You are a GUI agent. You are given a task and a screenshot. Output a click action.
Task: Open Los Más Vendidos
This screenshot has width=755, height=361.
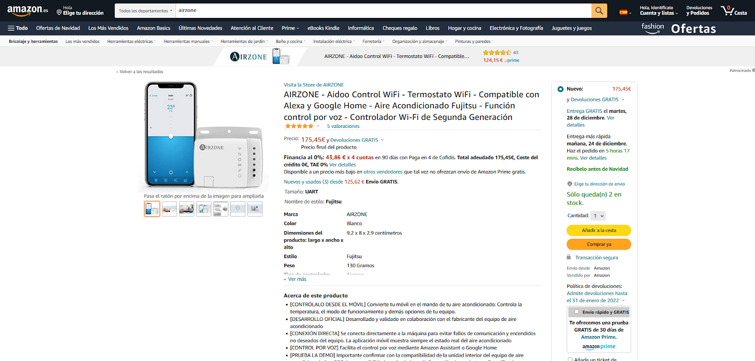coord(109,28)
